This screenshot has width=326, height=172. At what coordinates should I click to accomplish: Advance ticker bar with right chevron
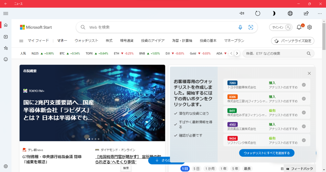237,54
